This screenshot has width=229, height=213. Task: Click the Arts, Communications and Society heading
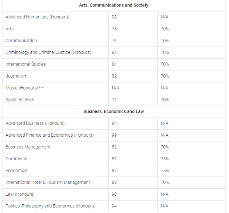(x=114, y=5)
